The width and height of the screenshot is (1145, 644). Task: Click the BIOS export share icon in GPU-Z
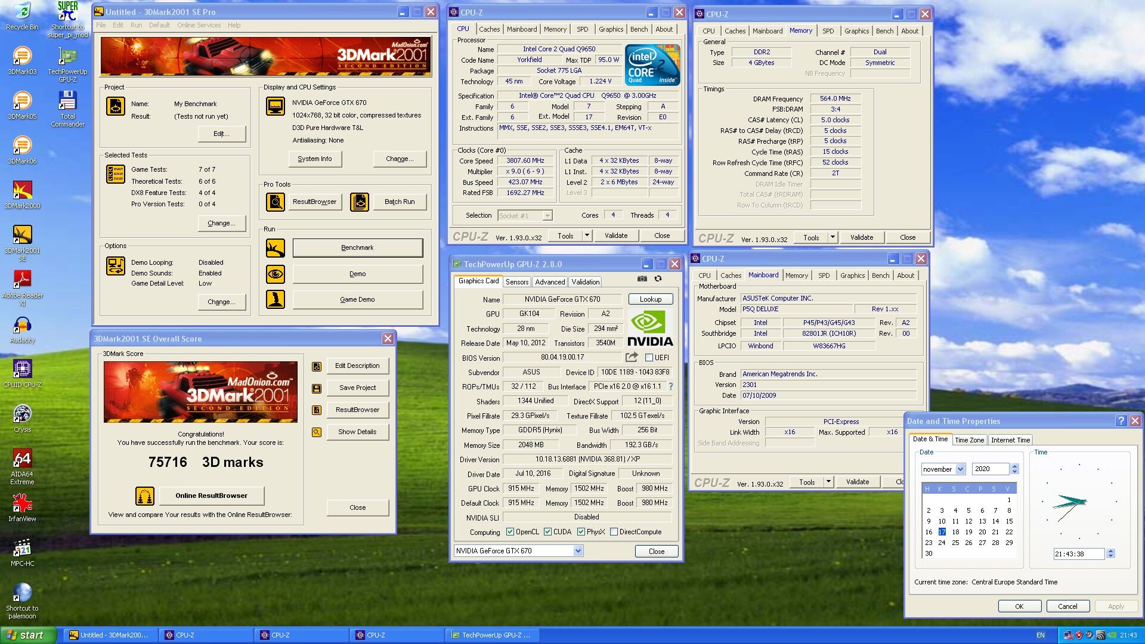click(x=631, y=357)
